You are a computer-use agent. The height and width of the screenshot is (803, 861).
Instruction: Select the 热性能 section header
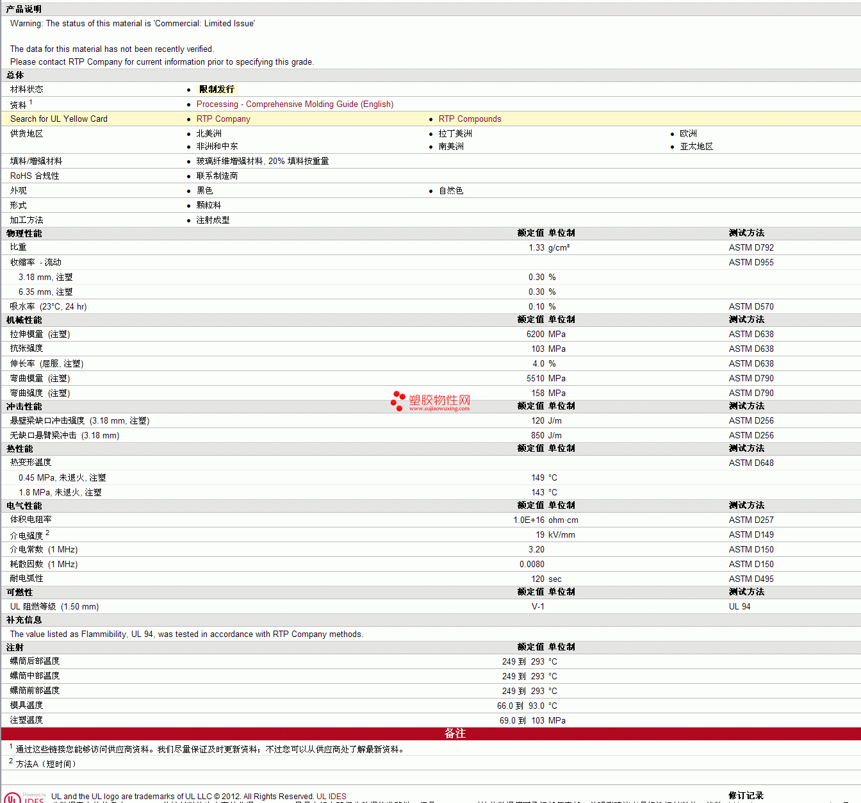[x=19, y=449]
